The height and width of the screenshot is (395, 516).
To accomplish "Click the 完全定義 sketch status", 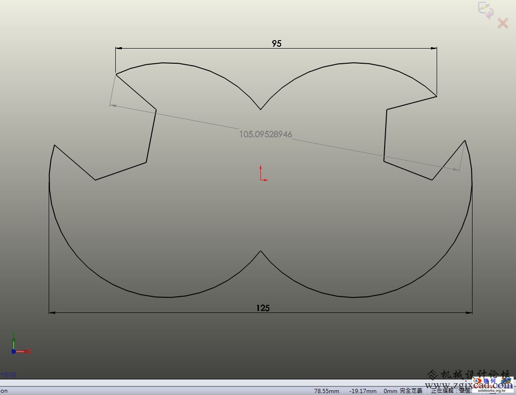I will coord(411,391).
